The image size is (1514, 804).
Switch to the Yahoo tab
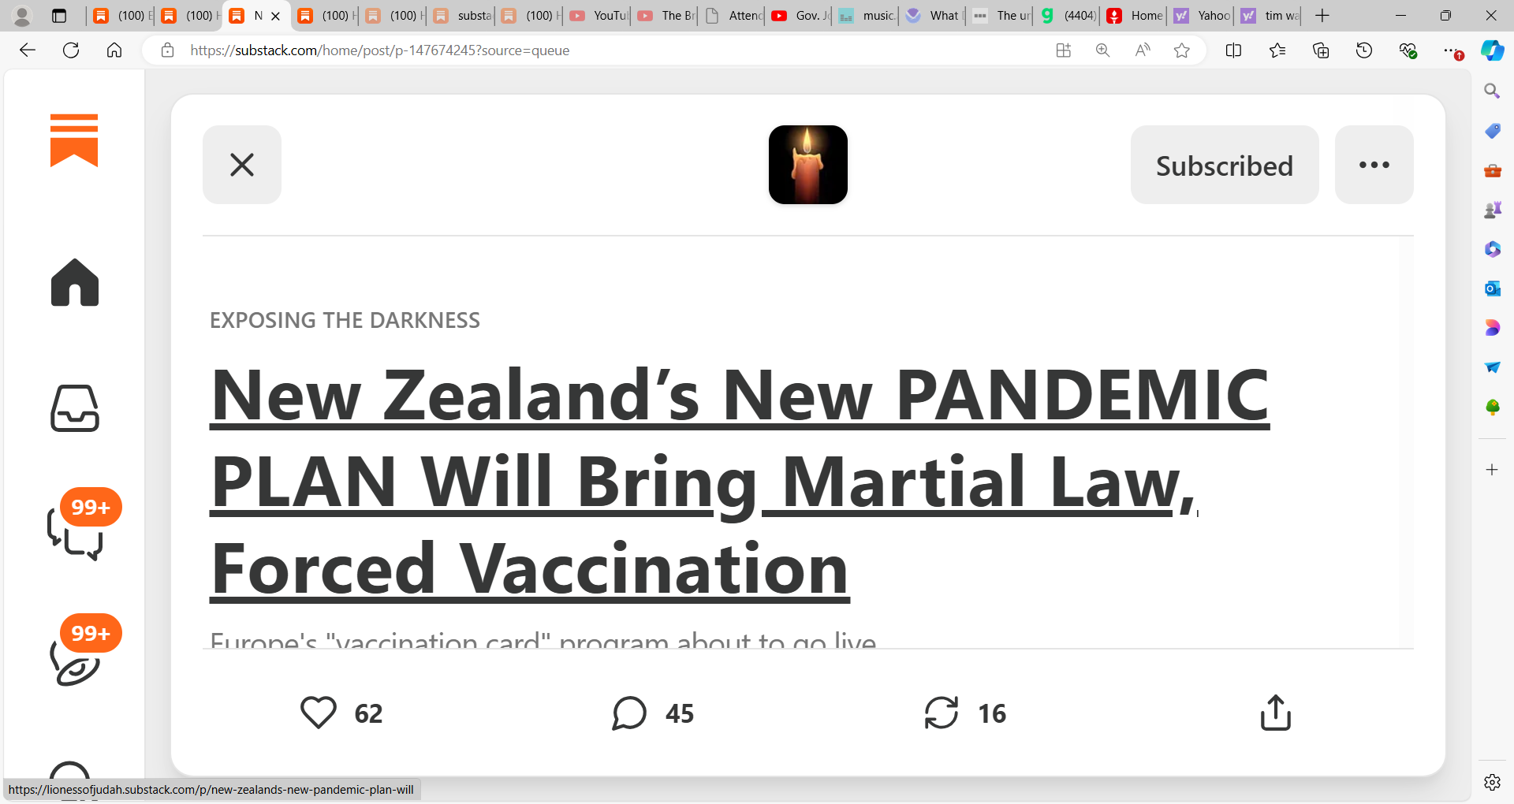tap(1202, 16)
